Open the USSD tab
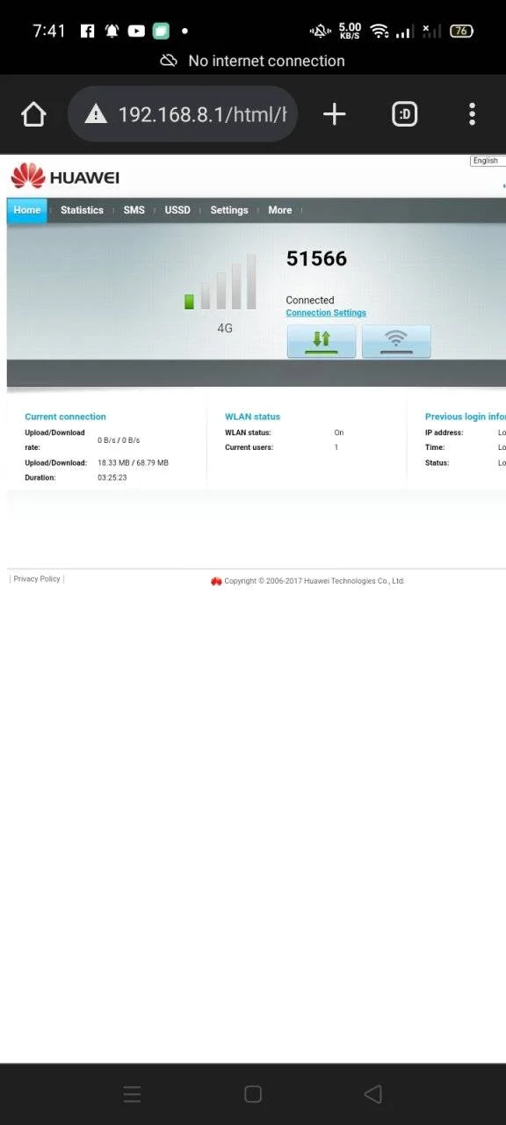 [177, 210]
